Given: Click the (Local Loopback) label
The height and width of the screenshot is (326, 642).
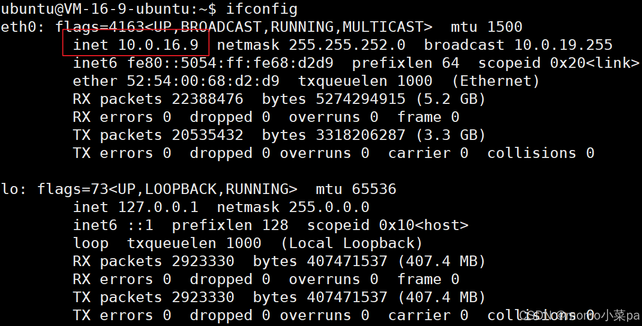Looking at the screenshot, I should coord(352,243).
